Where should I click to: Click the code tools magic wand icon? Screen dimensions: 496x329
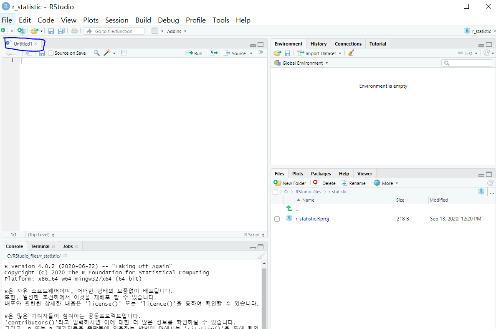click(107, 53)
